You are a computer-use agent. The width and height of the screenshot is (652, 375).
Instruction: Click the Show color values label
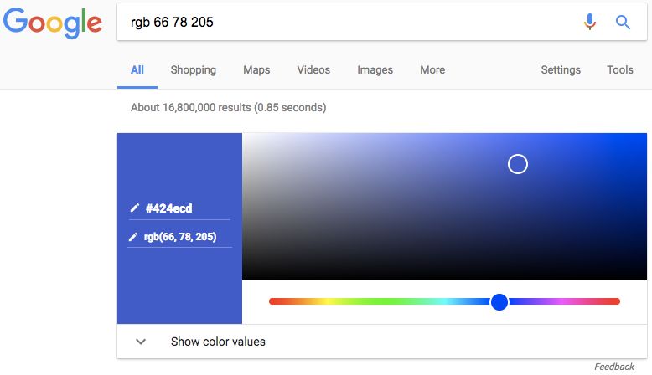218,342
